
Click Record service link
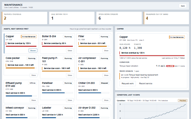tap(146, 84)
